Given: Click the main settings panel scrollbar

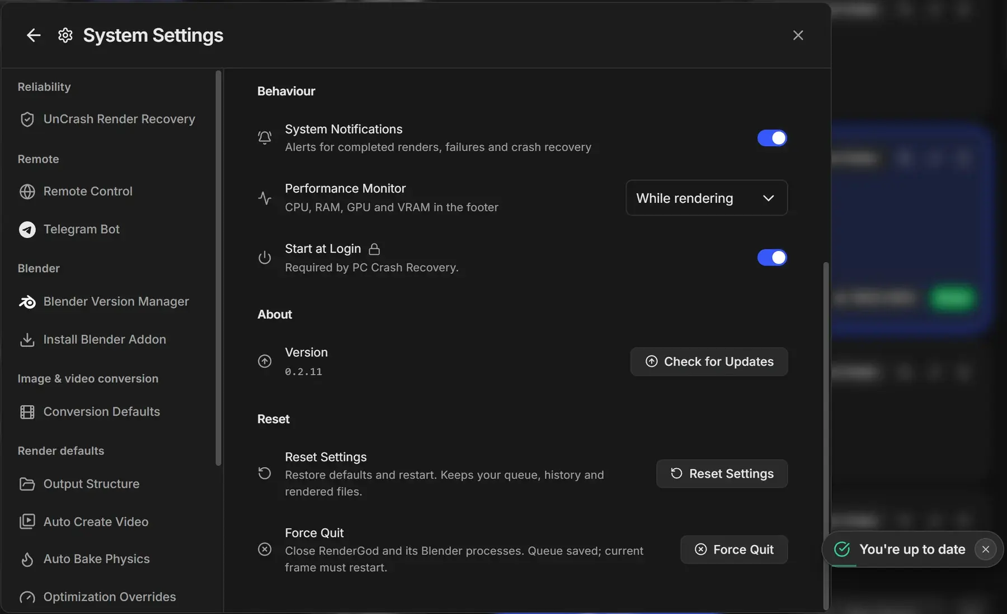Looking at the screenshot, I should (x=826, y=436).
